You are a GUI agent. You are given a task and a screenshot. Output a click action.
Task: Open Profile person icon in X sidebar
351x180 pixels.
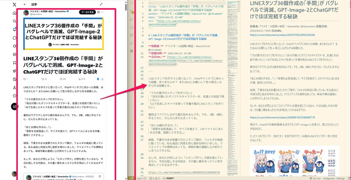coord(14,87)
